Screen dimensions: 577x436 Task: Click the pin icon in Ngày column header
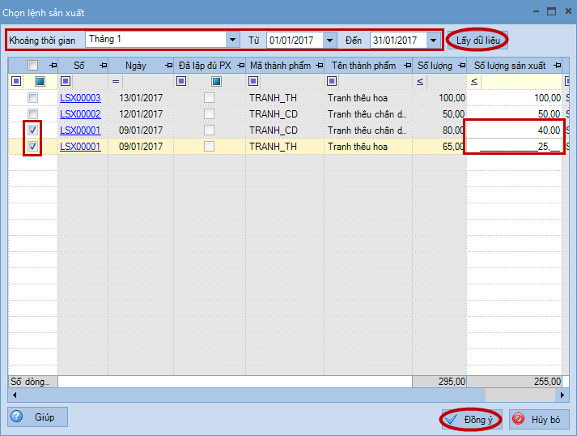pos(168,66)
